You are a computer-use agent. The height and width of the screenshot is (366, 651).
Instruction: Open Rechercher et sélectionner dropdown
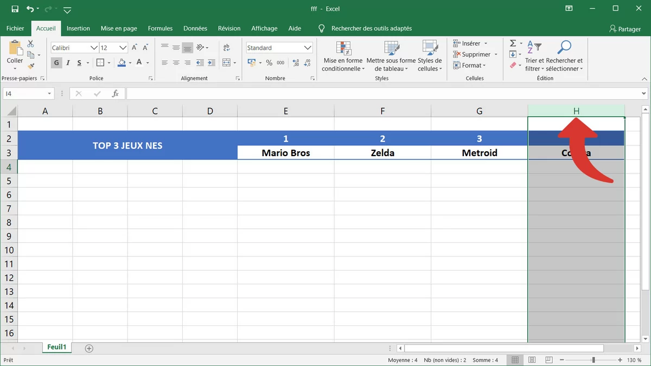[x=564, y=56]
